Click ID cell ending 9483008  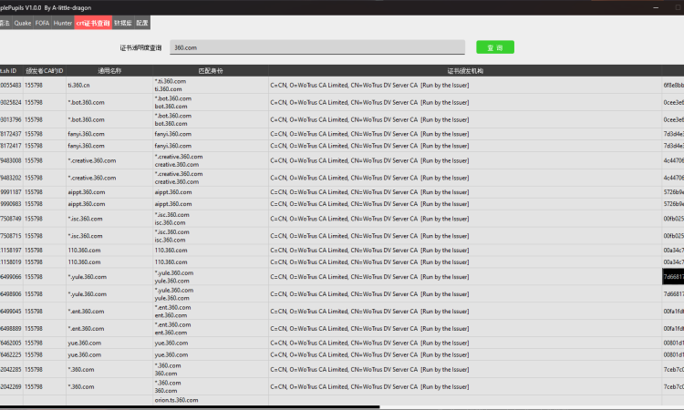(x=11, y=160)
